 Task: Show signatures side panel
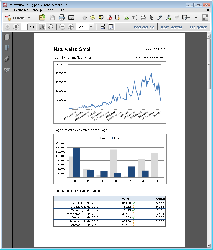7,70
